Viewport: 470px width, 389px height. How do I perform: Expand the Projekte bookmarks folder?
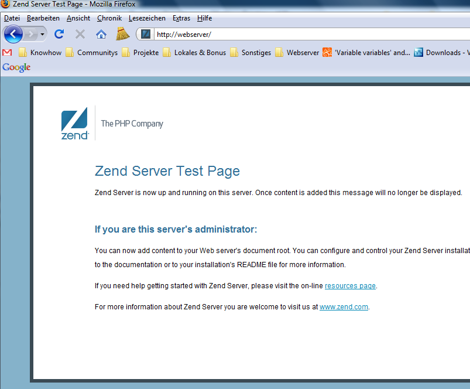point(140,53)
